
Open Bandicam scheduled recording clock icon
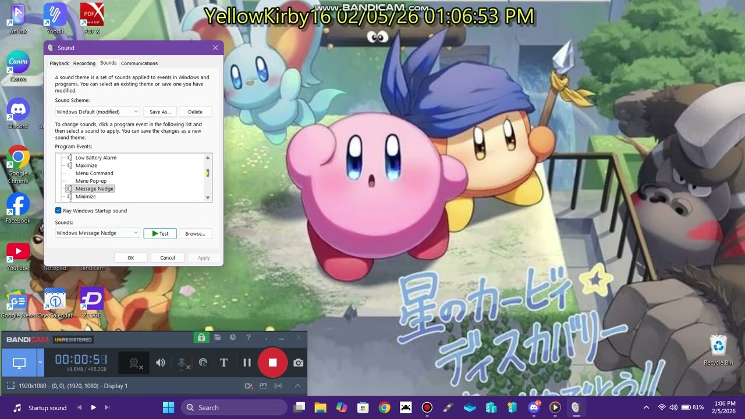[x=232, y=338]
